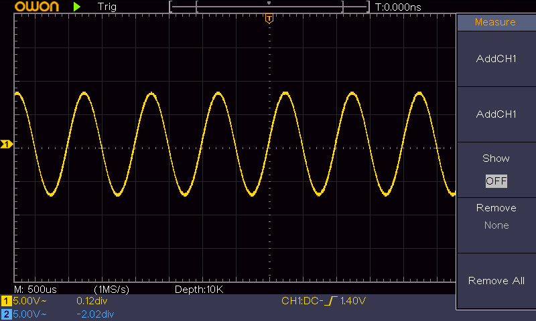Click the small horizontal position arrow indicator
This screenshot has width=536, height=321.
pyautogui.click(x=269, y=3)
